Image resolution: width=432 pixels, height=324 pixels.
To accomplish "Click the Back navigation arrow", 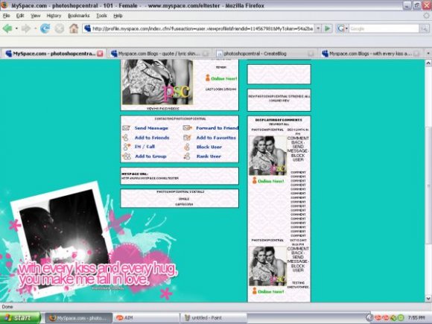I will tap(7, 28).
